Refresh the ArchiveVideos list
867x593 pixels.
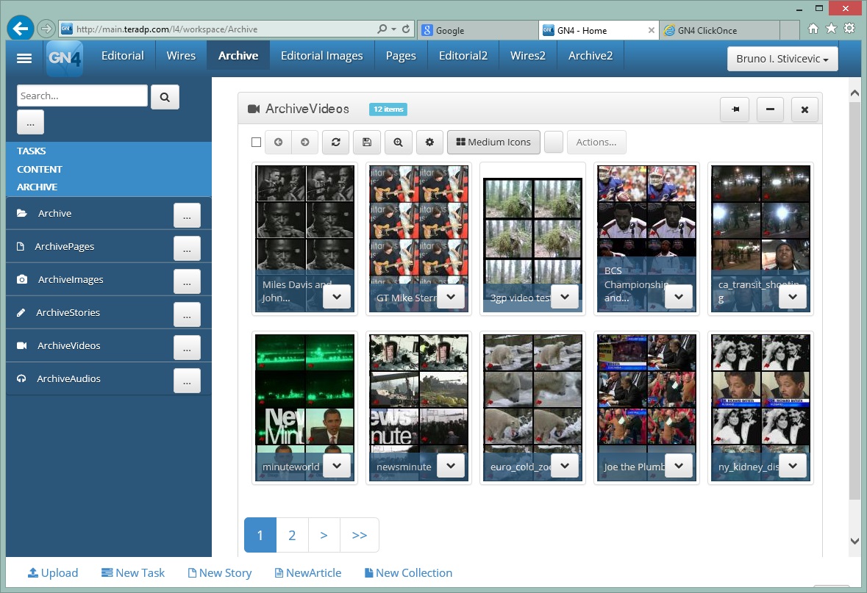click(335, 142)
